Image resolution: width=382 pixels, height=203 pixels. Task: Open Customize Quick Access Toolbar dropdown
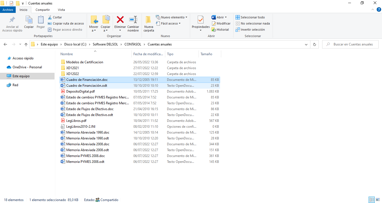23,3
